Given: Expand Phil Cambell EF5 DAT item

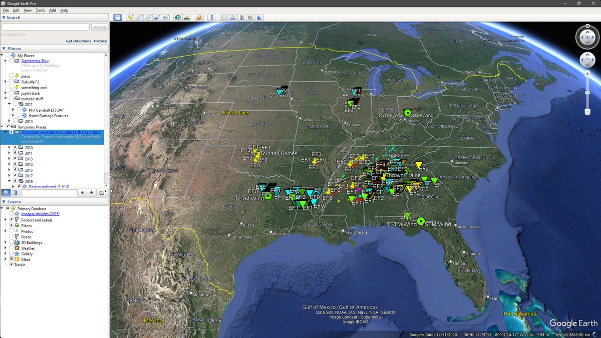Looking at the screenshot, I should point(13,110).
